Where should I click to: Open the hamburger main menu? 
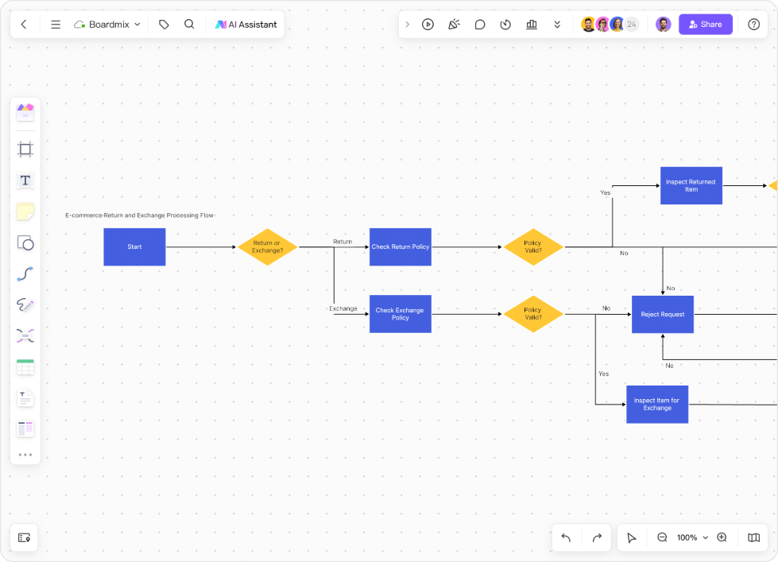56,25
